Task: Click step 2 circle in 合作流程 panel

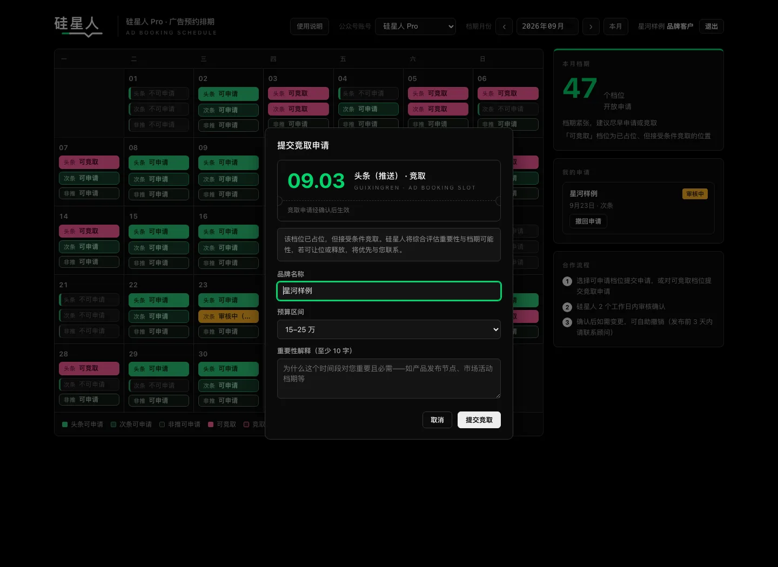Action: [x=567, y=307]
